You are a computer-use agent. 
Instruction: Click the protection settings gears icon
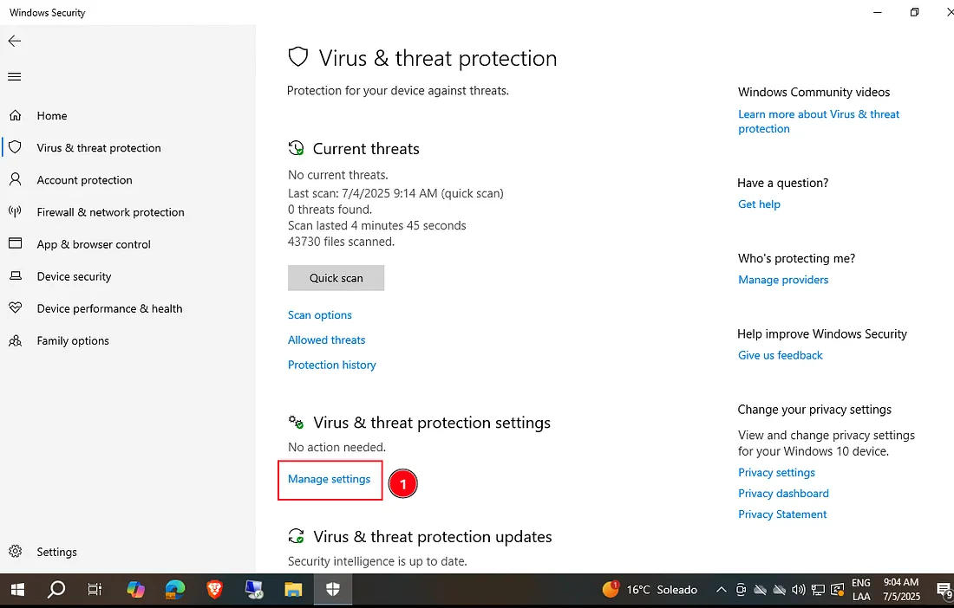point(297,422)
